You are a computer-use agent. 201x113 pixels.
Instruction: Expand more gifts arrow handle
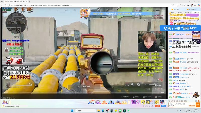166,102
